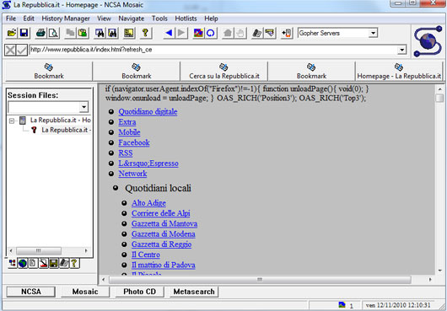Image resolution: width=447 pixels, height=311 pixels.
Task: Click the Paste clipboard icon
Action: pyautogui.click(x=83, y=33)
